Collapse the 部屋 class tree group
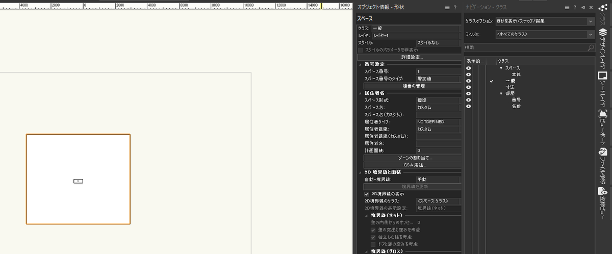The height and width of the screenshot is (254, 612). pyautogui.click(x=501, y=93)
